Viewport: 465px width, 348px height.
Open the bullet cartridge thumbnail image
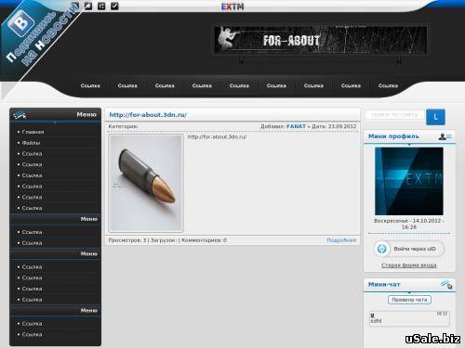pyautogui.click(x=146, y=183)
